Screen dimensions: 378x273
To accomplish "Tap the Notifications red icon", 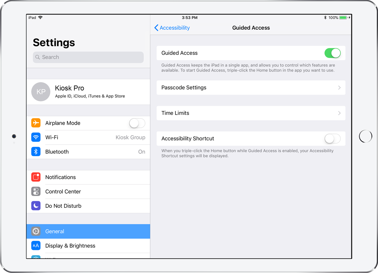I will pos(36,177).
